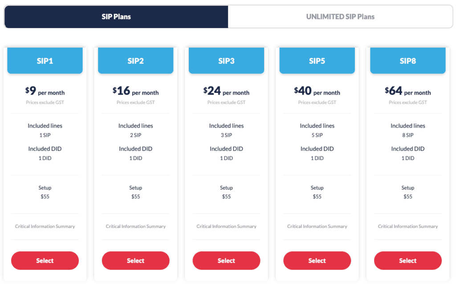The image size is (456, 284).
Task: Open Critical Information Summary for SIP3
Action: point(226,226)
